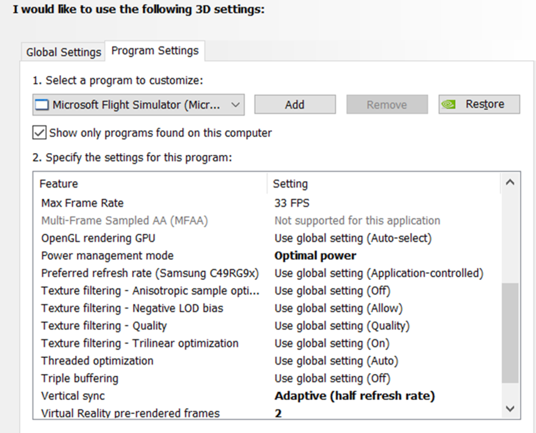Switch to Global Settings tab

[x=63, y=52]
